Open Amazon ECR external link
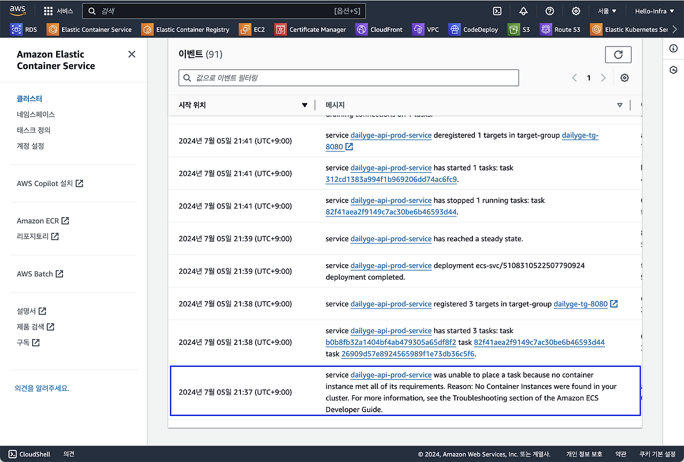The height and width of the screenshot is (462, 684). point(43,221)
